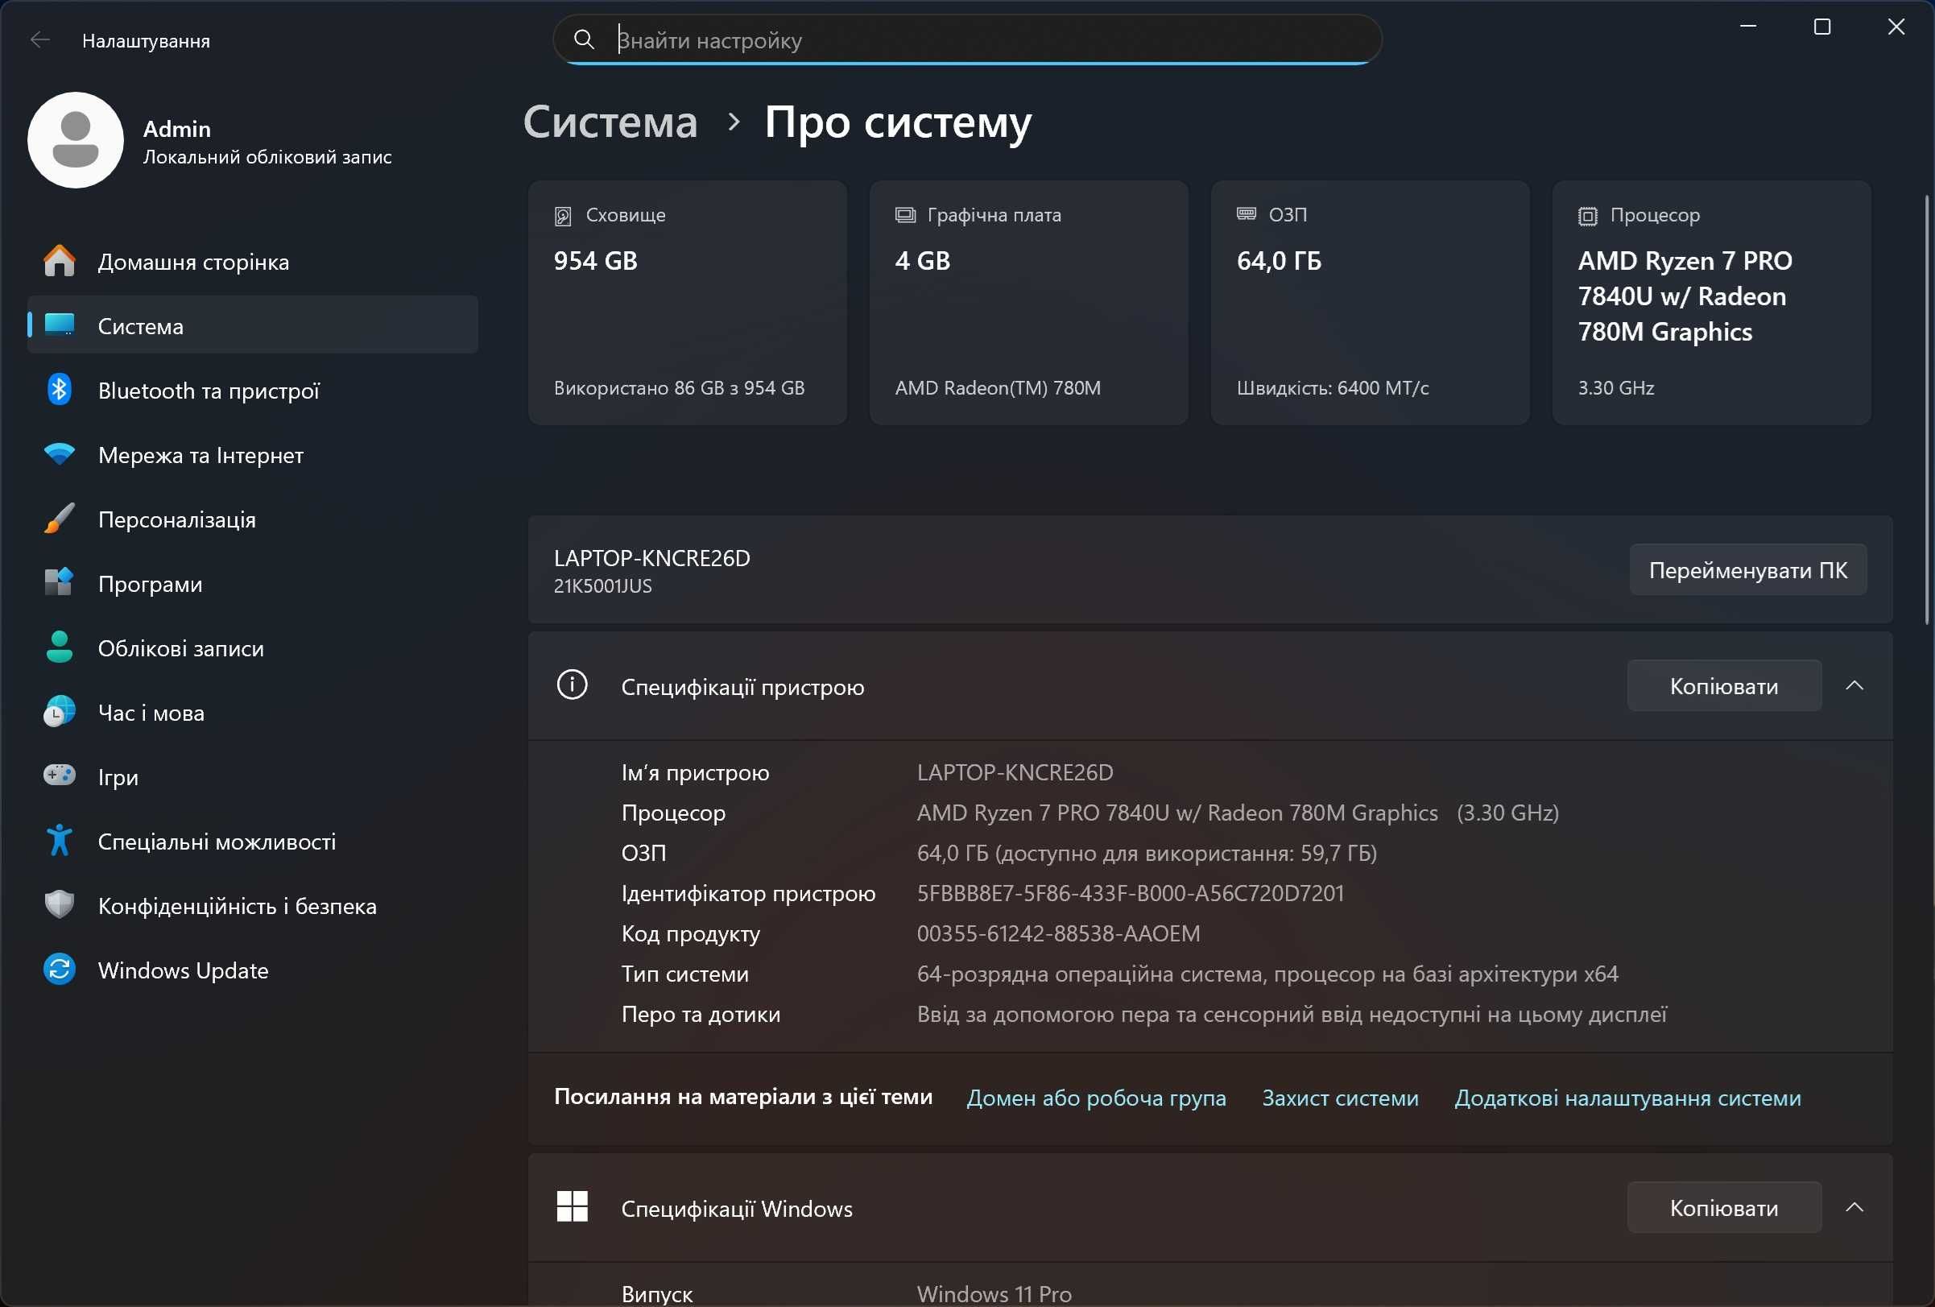Open Ігри settings
Viewport: 1935px width, 1307px height.
(252, 776)
